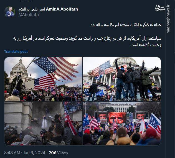The height and width of the screenshot is (158, 175).
Task: Click the vertical mashreghnews.ir watermark text
Action: [x=168, y=19]
